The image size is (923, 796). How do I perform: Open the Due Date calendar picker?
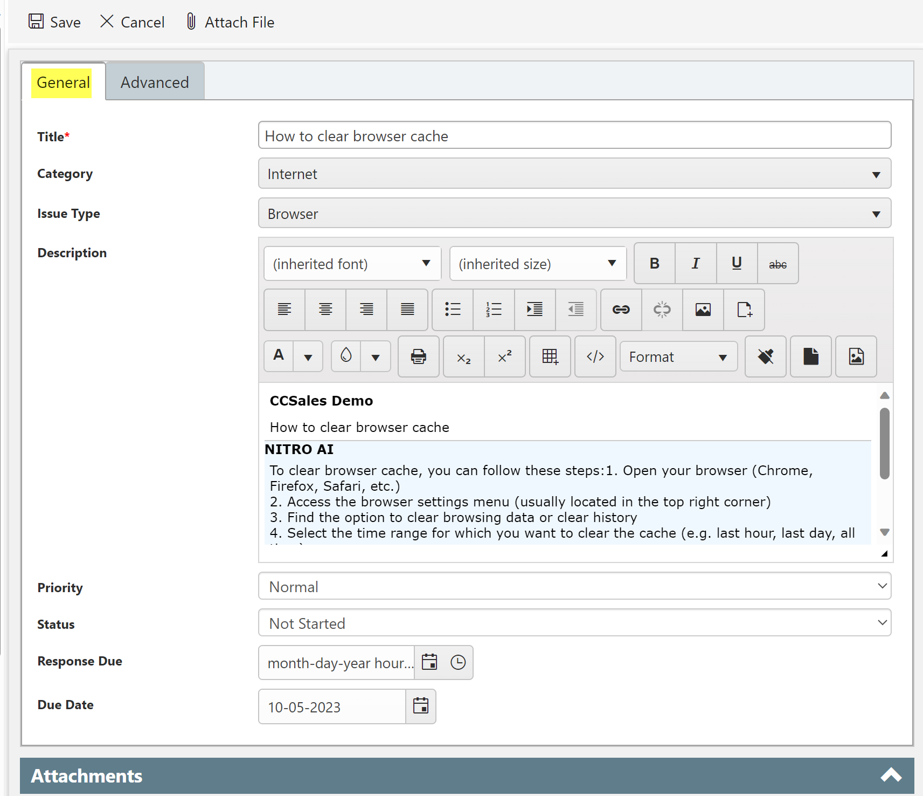coord(420,706)
